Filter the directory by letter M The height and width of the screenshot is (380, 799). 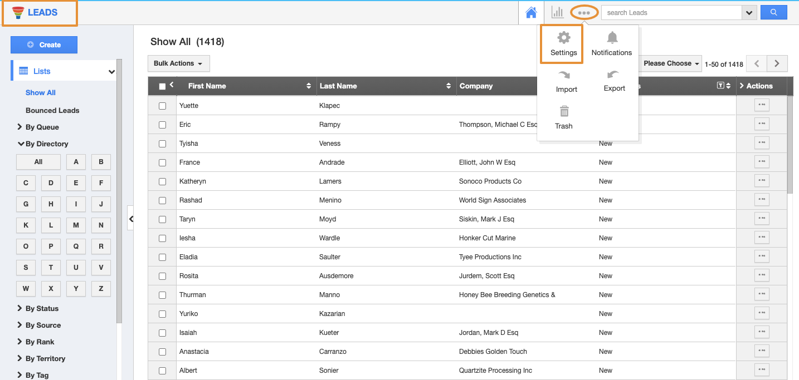point(76,225)
